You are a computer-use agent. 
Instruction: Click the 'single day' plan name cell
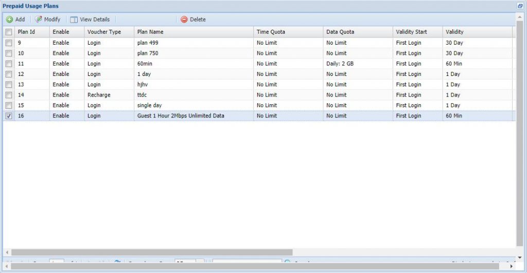[150, 105]
